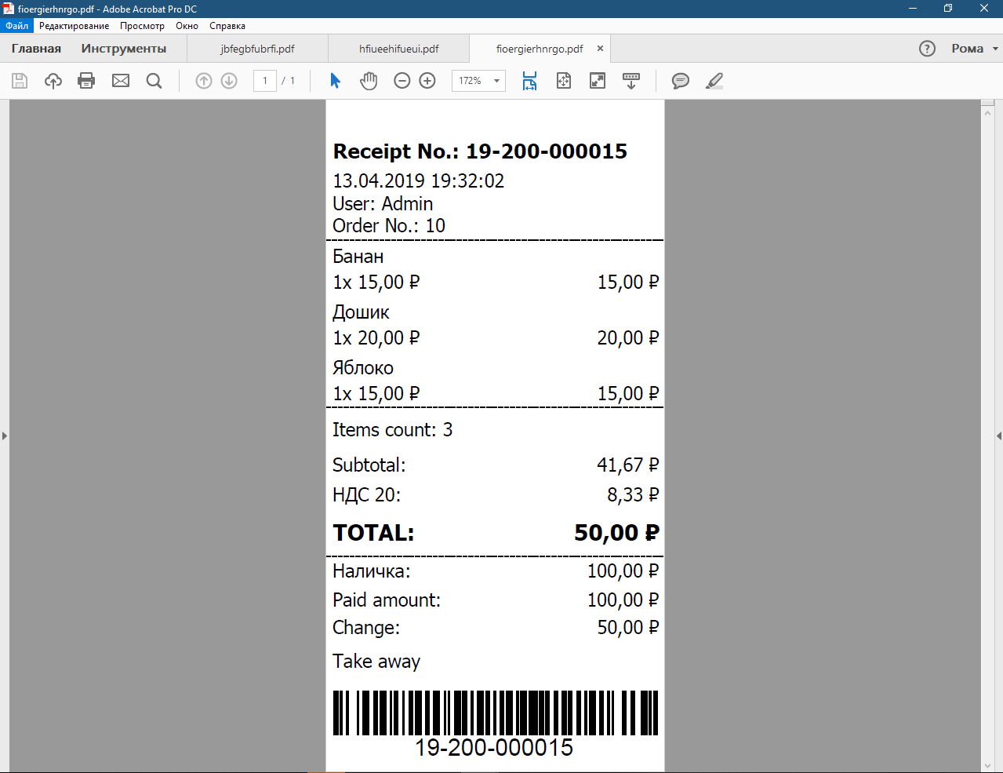Viewport: 1003px width, 773px height.
Task: Open the search magnifier tool
Action: coord(154,81)
